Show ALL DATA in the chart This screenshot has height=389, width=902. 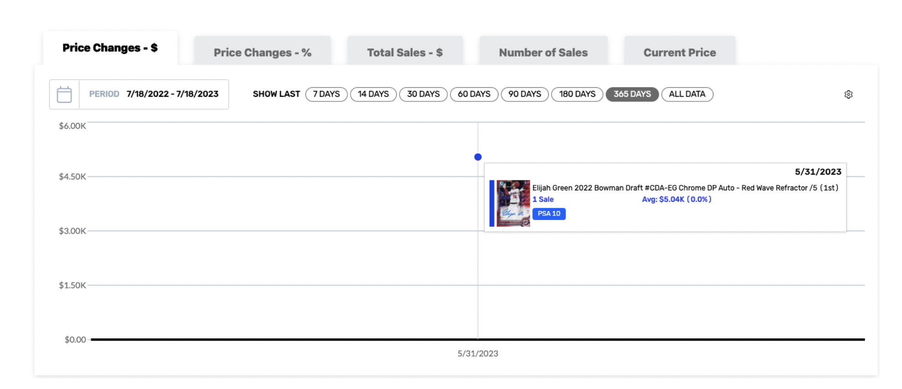[x=687, y=94]
